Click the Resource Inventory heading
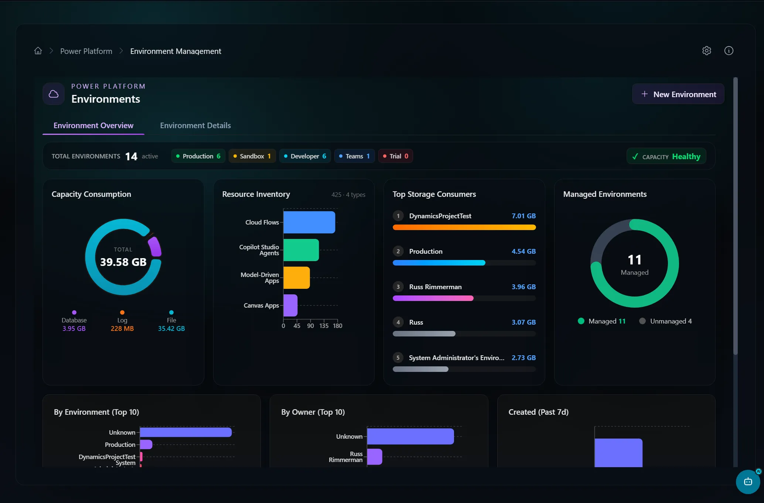 coord(256,194)
